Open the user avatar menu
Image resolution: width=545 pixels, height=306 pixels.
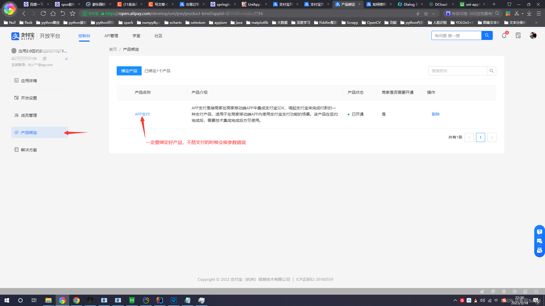pyautogui.click(x=533, y=35)
